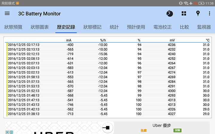Tap the SIM card notification icon
The image size is (215, 134).
pyautogui.click(x=17, y=3)
